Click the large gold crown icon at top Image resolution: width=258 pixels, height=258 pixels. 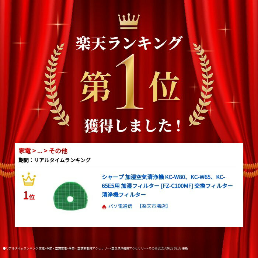click(x=129, y=21)
